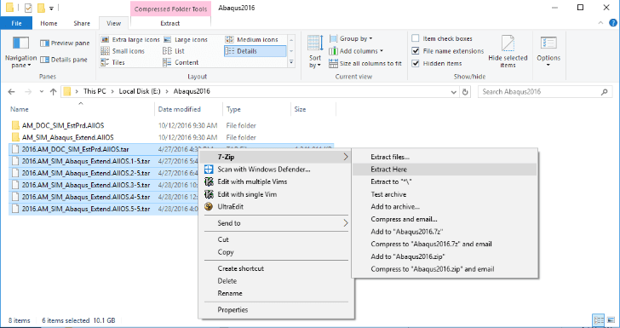Image resolution: width=620 pixels, height=328 pixels.
Task: Switch to Small icons layout
Action: 123,51
